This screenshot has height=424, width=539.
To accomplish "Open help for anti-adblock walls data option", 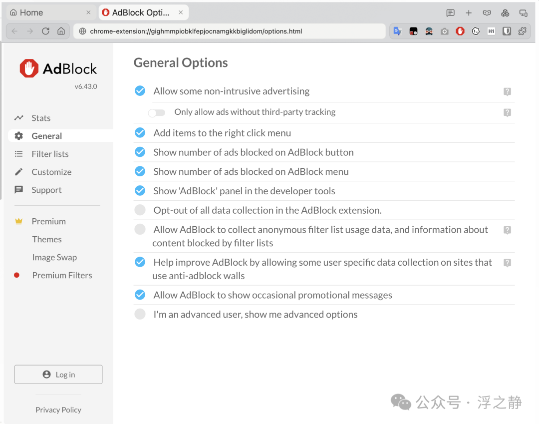I will [507, 263].
